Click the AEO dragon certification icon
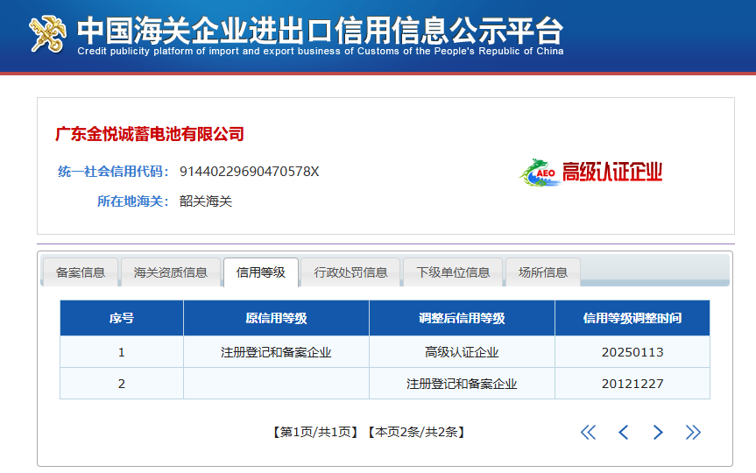Viewport: 756px width, 473px height. [x=540, y=173]
